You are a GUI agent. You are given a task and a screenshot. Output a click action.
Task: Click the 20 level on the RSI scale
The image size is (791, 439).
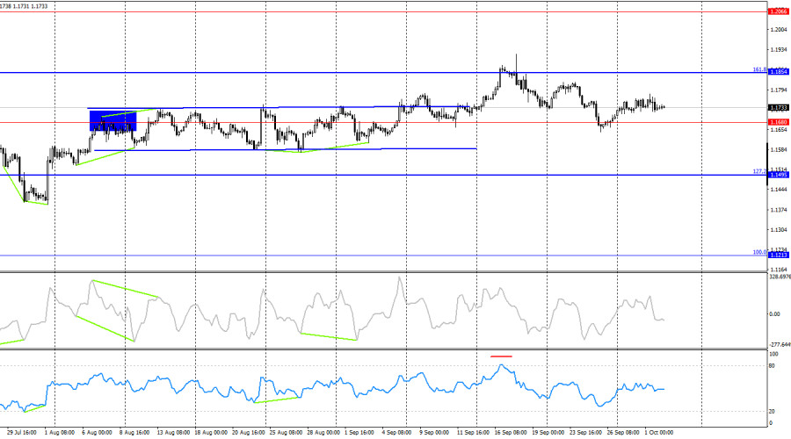[x=773, y=410]
